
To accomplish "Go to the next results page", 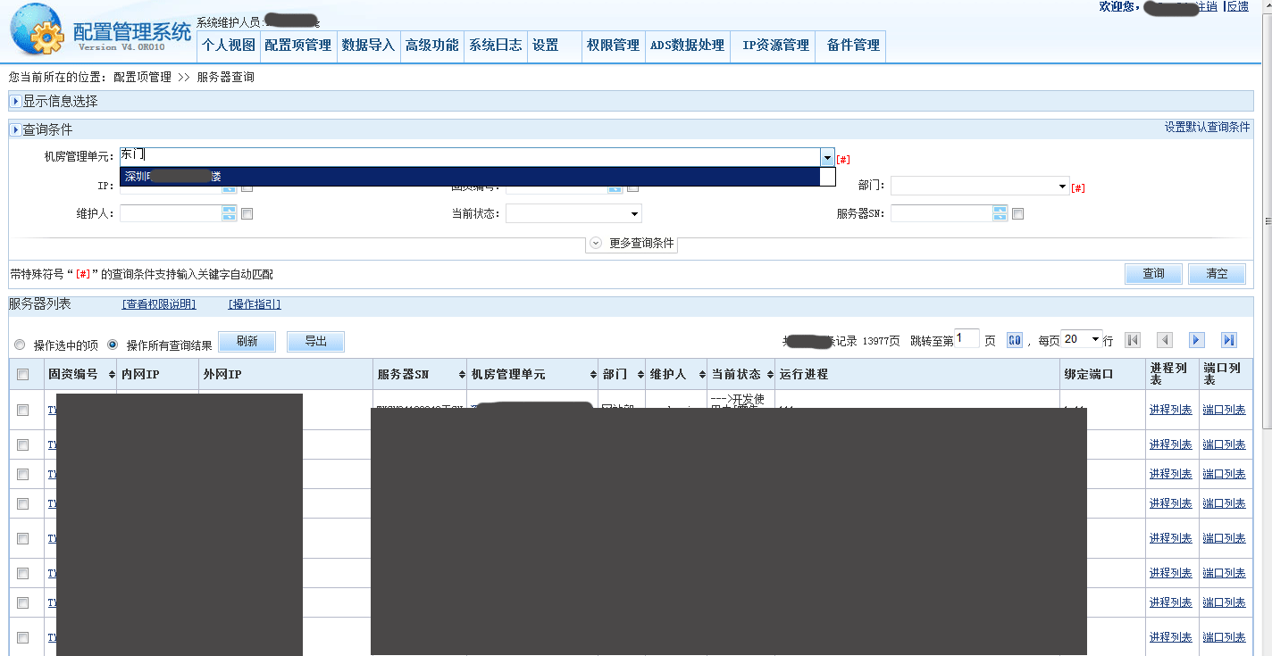I will tap(1197, 340).
